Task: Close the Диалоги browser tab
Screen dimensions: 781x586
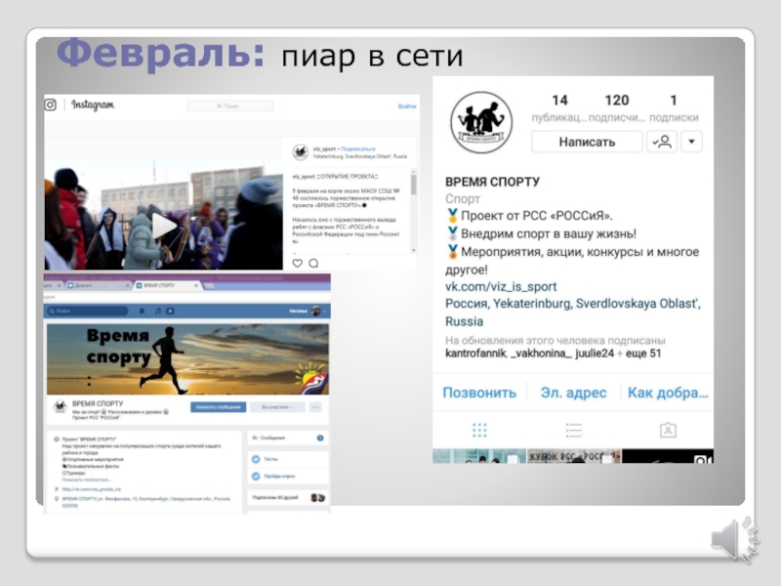Action: pos(128,285)
